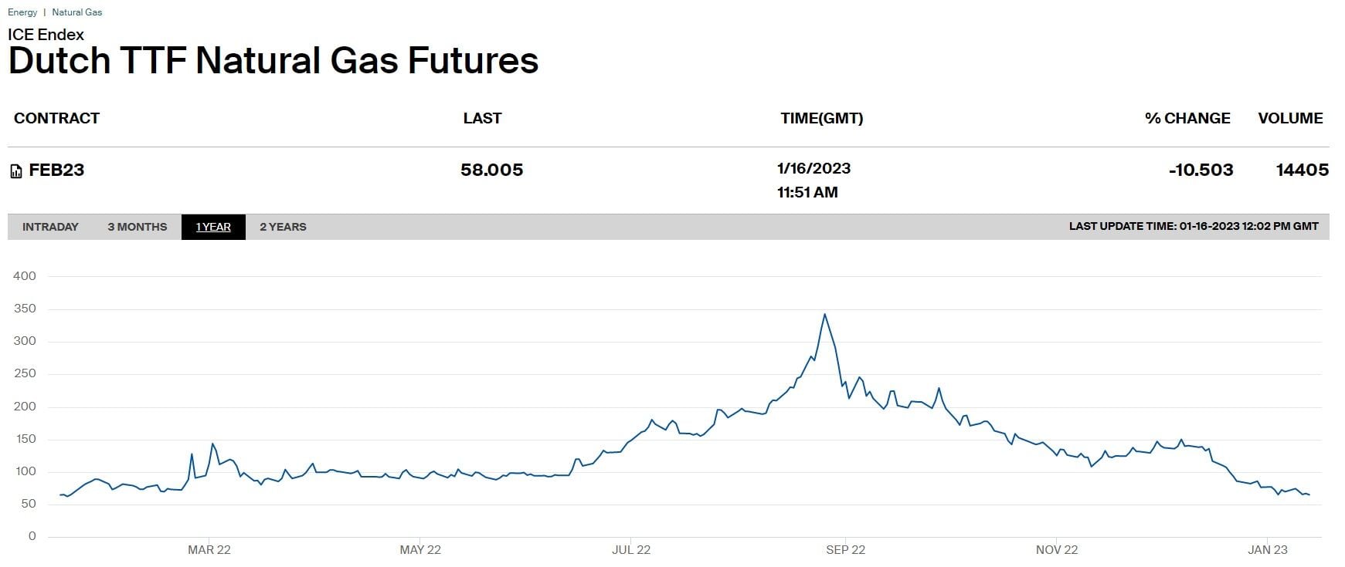Click the MAR 22 axis label
1345x567 pixels.
[x=209, y=550]
